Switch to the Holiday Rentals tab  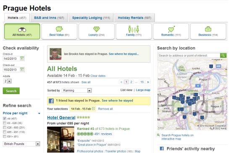[134, 18]
